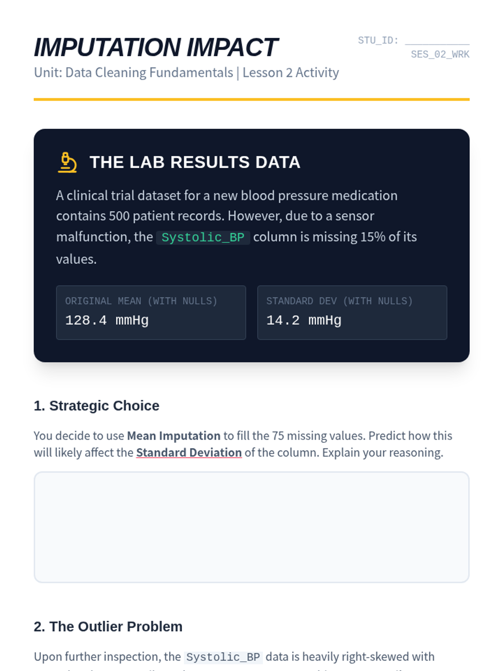Click the 14.2 mmHg deviation value

tap(304, 321)
